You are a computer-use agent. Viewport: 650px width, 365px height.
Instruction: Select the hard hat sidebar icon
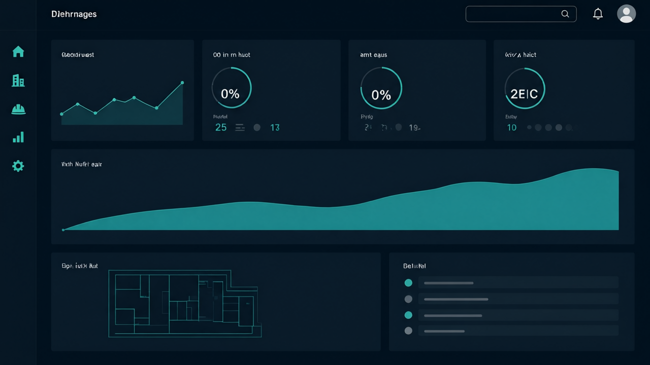click(x=18, y=109)
